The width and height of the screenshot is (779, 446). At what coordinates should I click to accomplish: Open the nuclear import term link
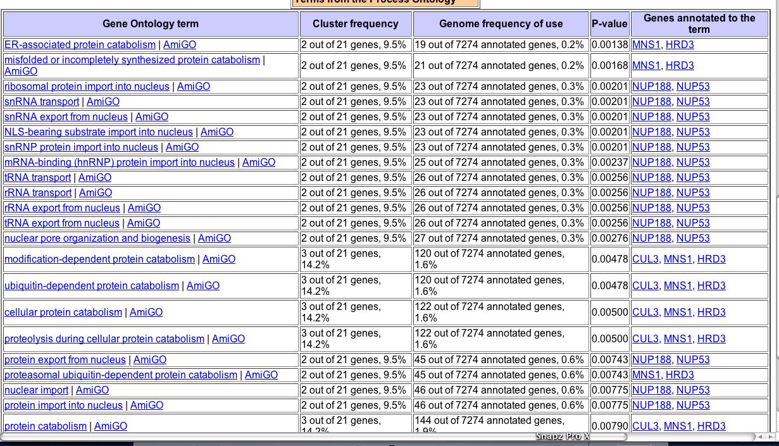[36, 390]
